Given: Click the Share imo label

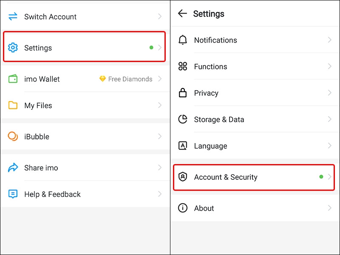Looking at the screenshot, I should 41,168.
